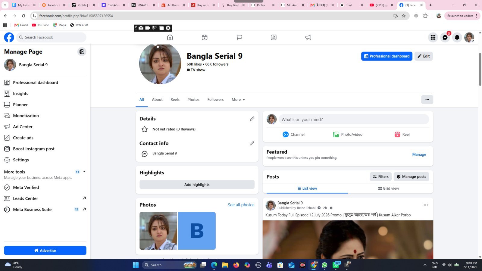Click the browser address bar URL

click(x=76, y=16)
